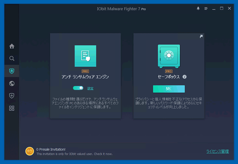
Task: Click the PRO badge under Safe Box icon
Action: [x=169, y=71]
